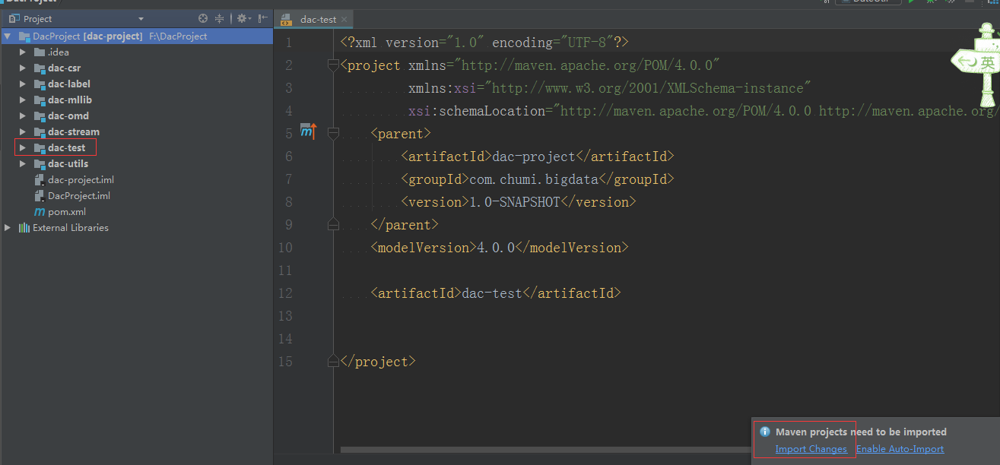Image resolution: width=1000 pixels, height=465 pixels.
Task: Click the modelVersion 4.0.0 value
Action: pos(496,248)
